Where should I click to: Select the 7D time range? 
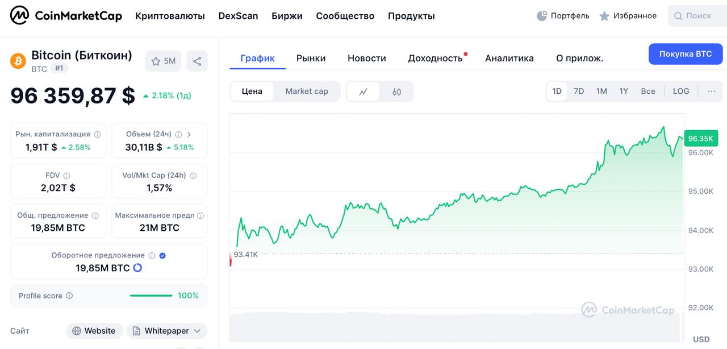coord(579,91)
